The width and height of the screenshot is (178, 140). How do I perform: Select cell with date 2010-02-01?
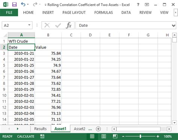click(21, 95)
